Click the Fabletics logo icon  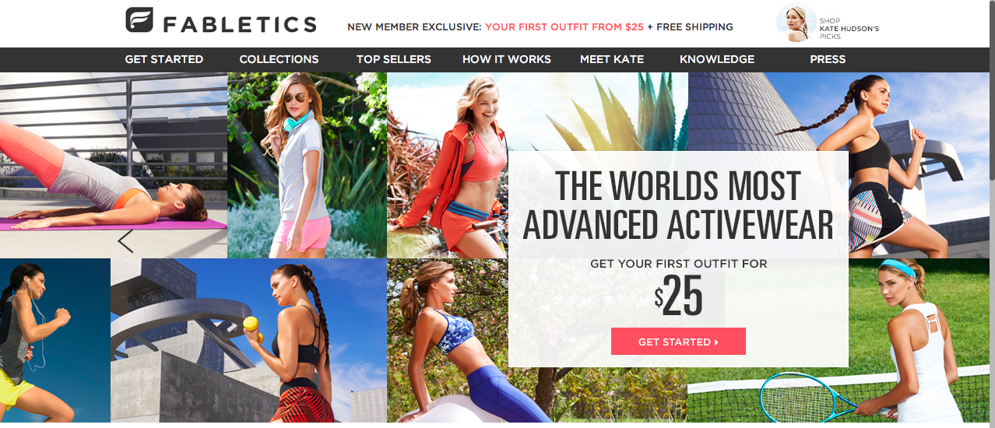pos(139,20)
